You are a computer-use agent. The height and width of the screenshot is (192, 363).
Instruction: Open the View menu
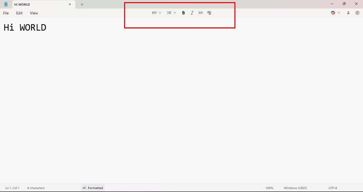(34, 13)
